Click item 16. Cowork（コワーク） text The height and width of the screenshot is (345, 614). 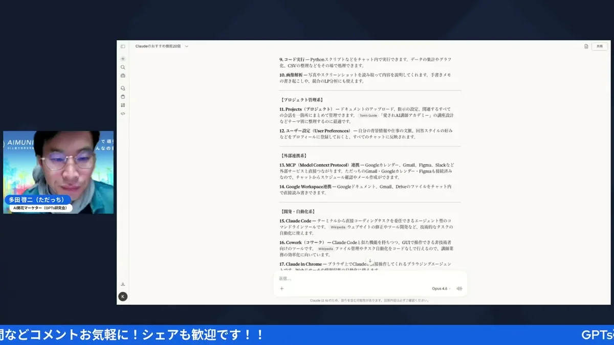click(365, 248)
